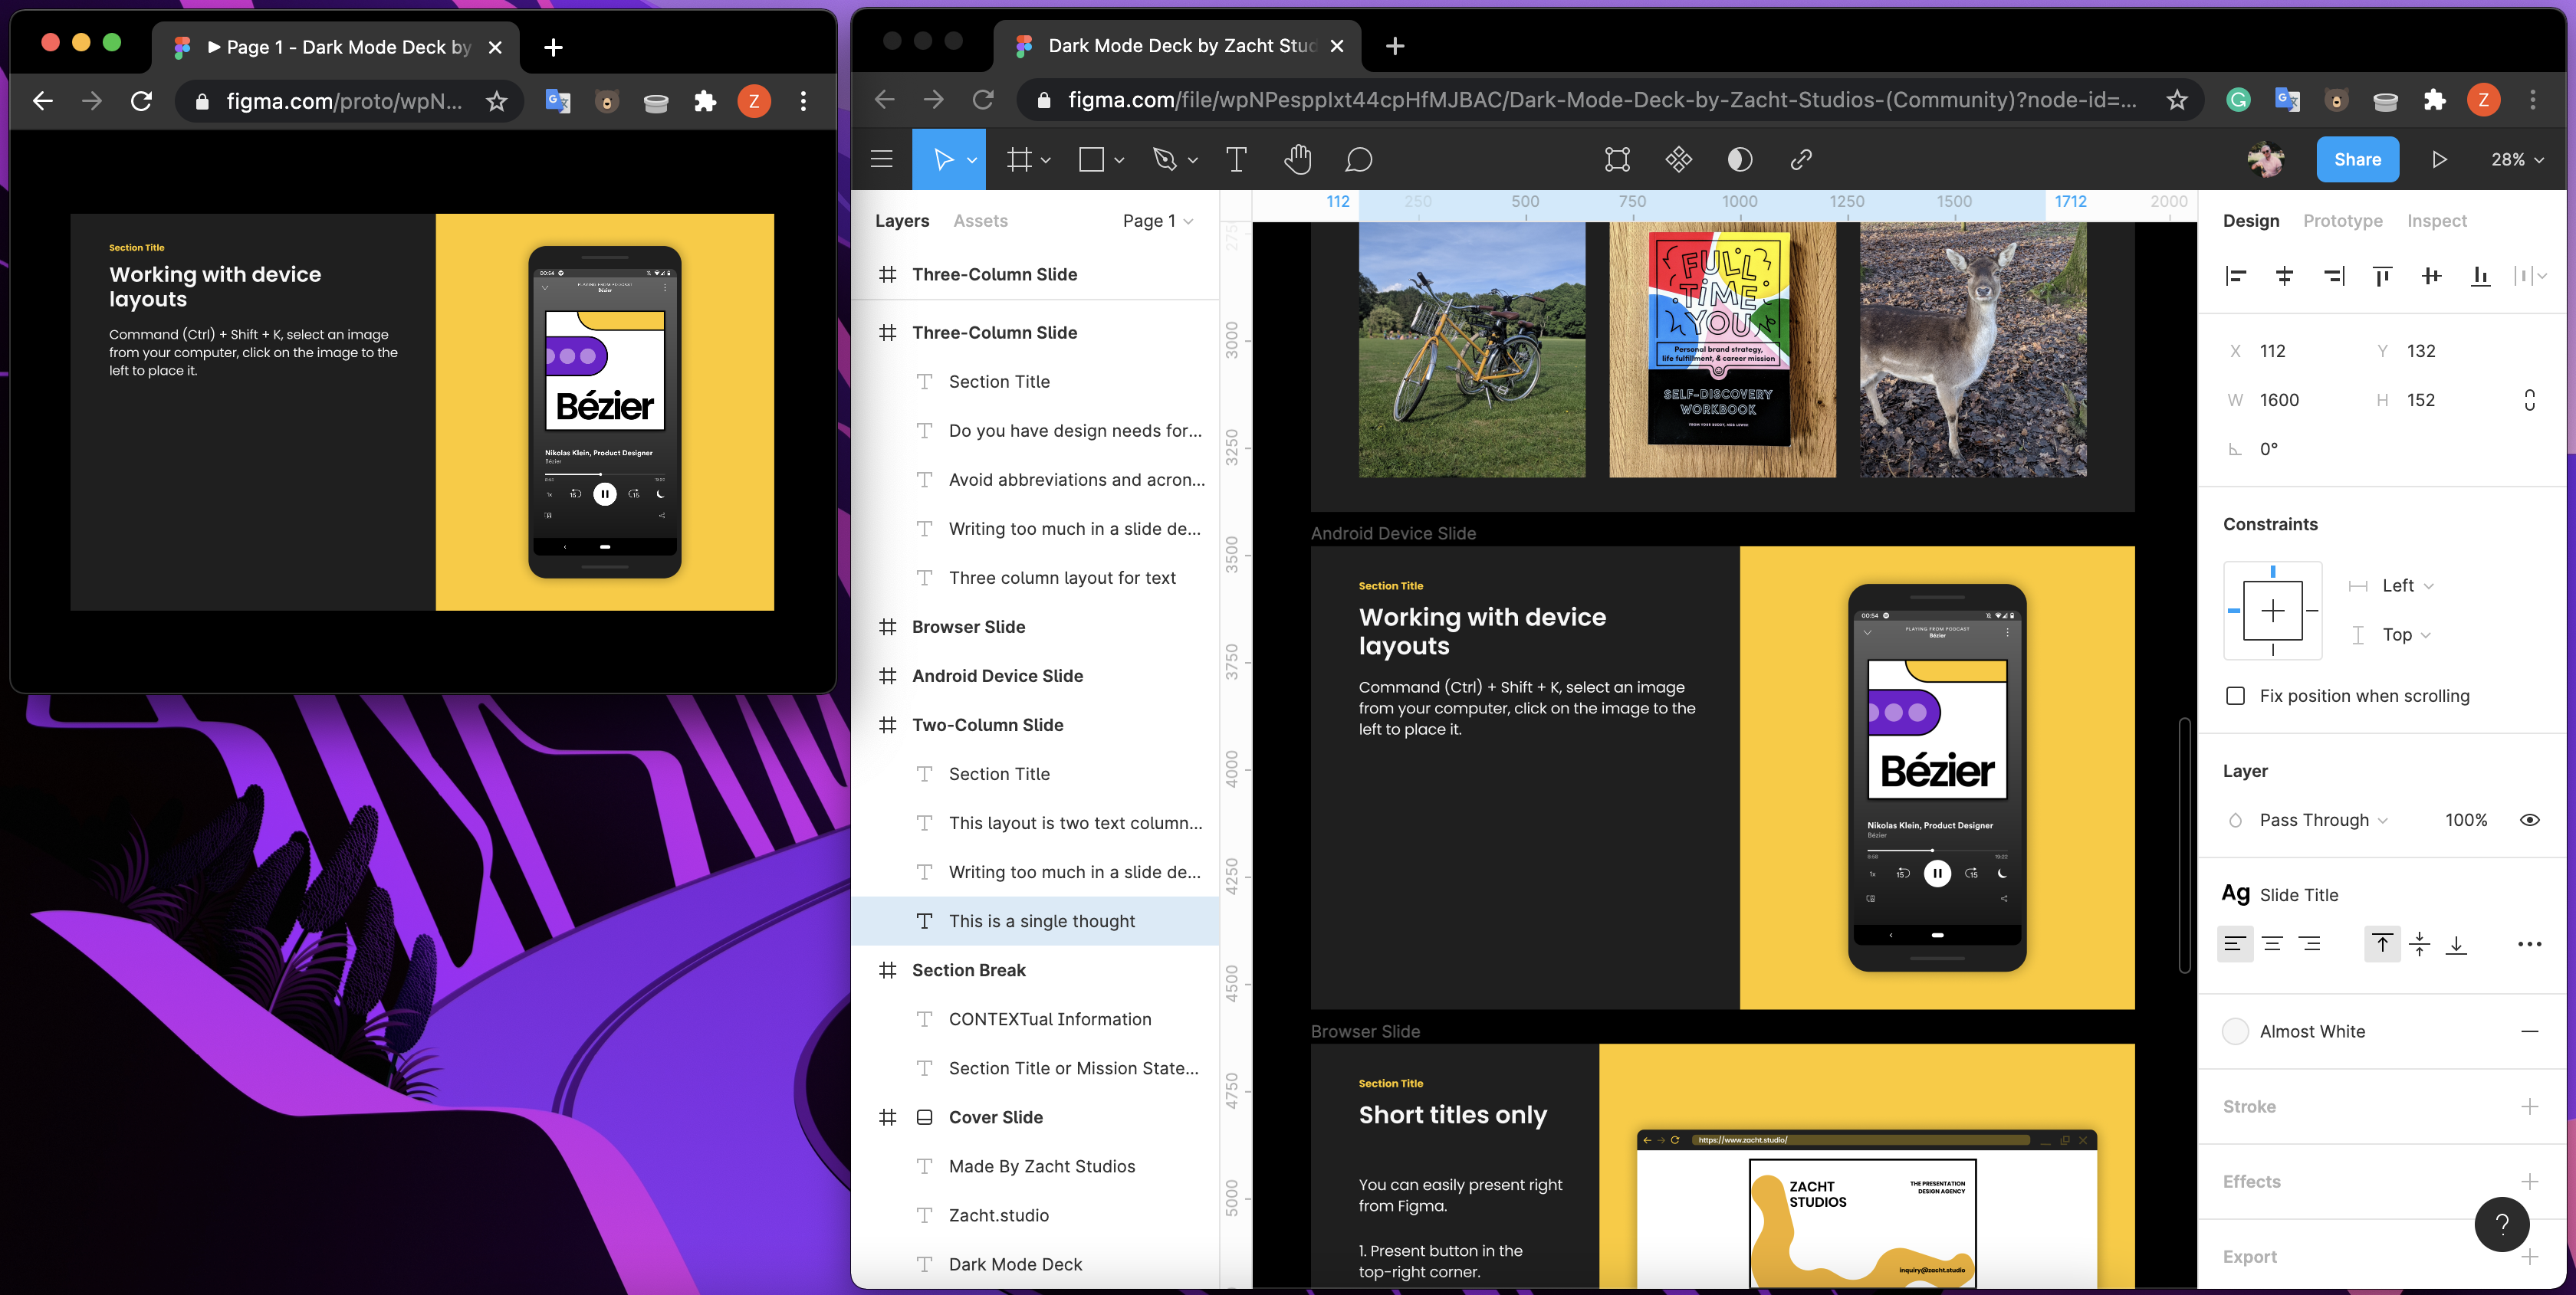
Task: Click the Assets panel tab
Action: click(980, 220)
